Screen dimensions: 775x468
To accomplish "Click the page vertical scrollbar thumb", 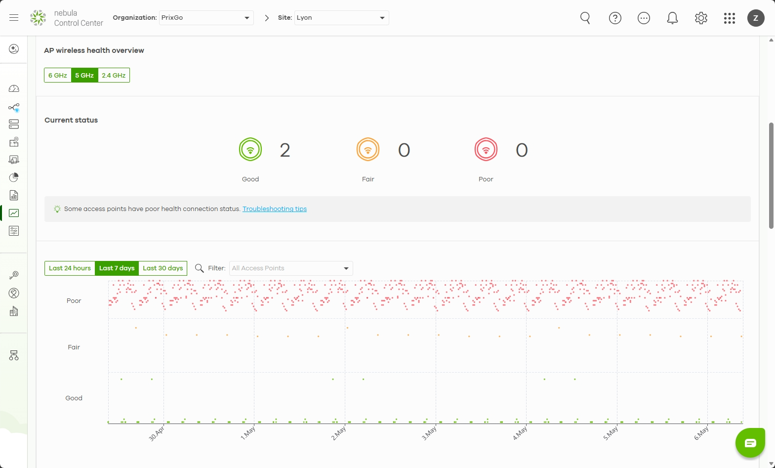I will [771, 175].
